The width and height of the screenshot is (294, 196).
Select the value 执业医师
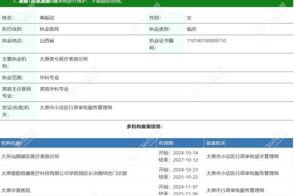49,29
